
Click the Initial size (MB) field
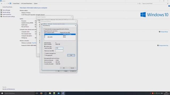coord(59,48)
